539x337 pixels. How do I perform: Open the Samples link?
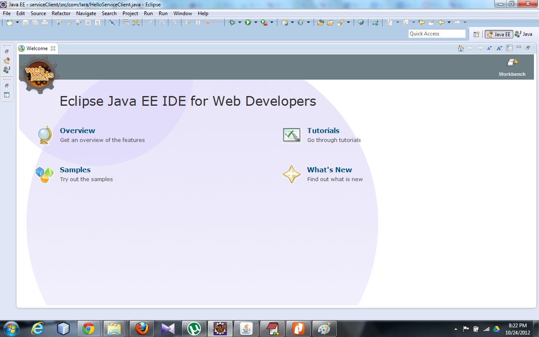tap(75, 170)
